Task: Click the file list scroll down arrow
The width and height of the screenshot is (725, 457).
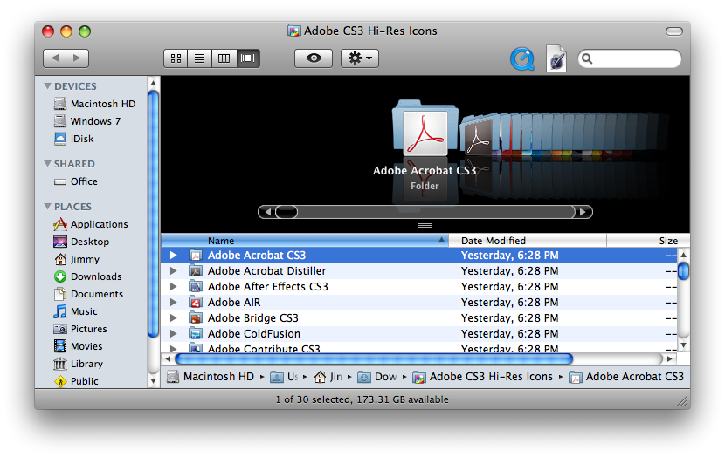Action: (683, 345)
